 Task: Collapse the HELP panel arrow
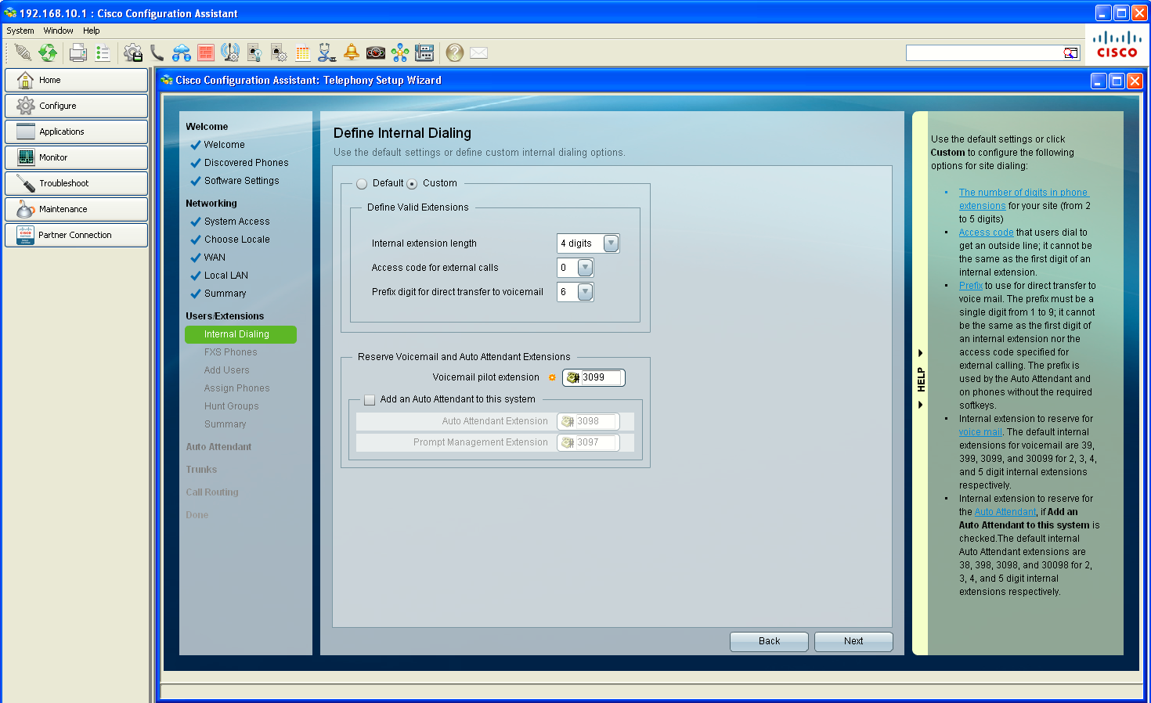pos(920,353)
